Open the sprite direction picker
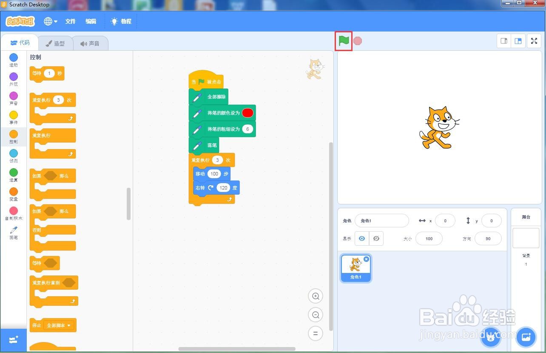546x353 pixels. pyautogui.click(x=488, y=238)
